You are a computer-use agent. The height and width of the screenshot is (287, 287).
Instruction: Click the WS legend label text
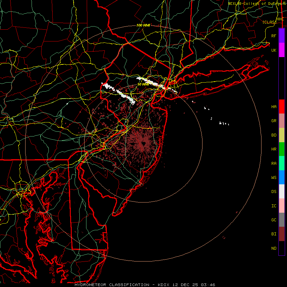[x=274, y=178]
